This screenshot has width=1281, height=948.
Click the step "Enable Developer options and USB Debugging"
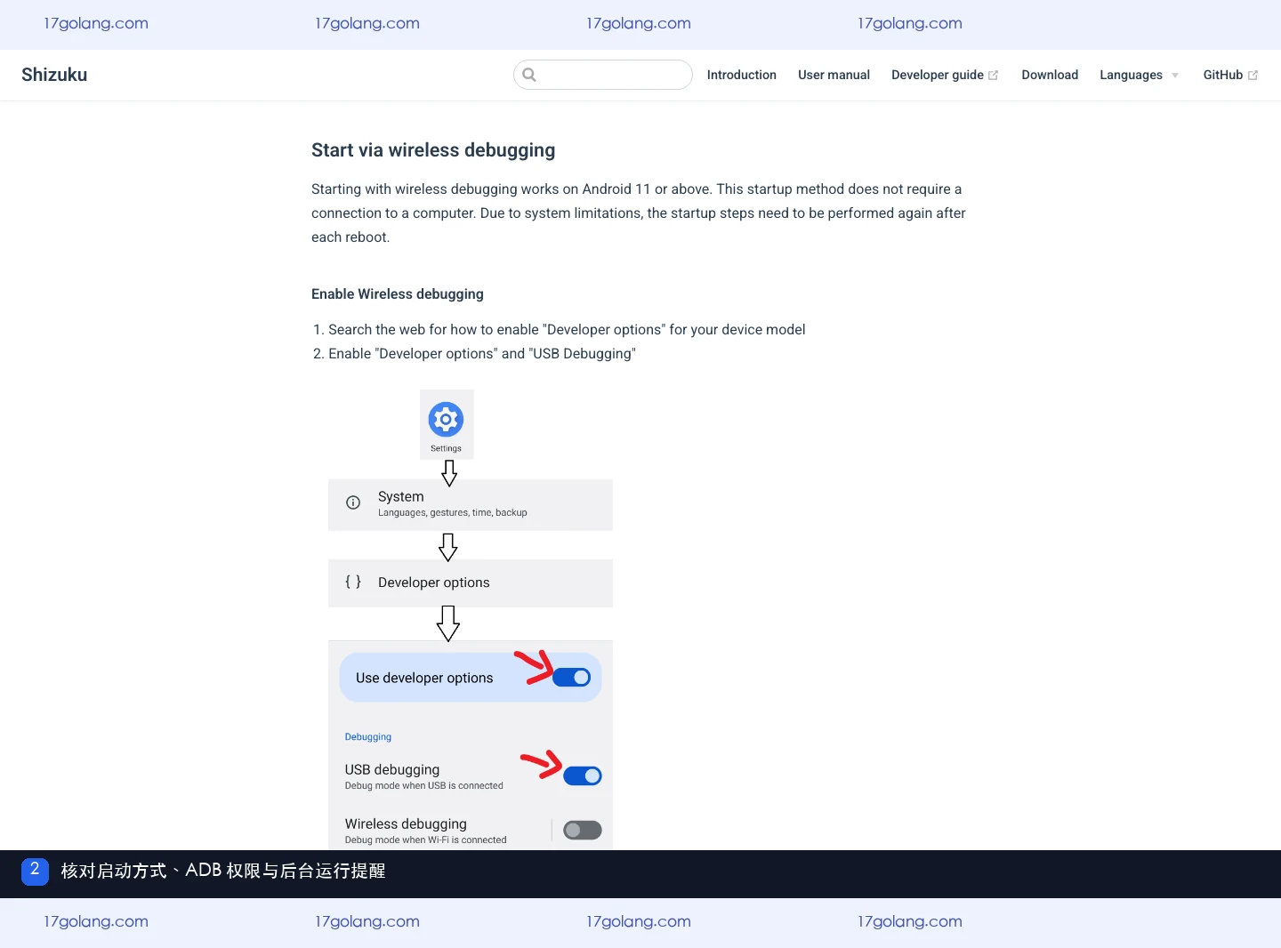pos(482,354)
